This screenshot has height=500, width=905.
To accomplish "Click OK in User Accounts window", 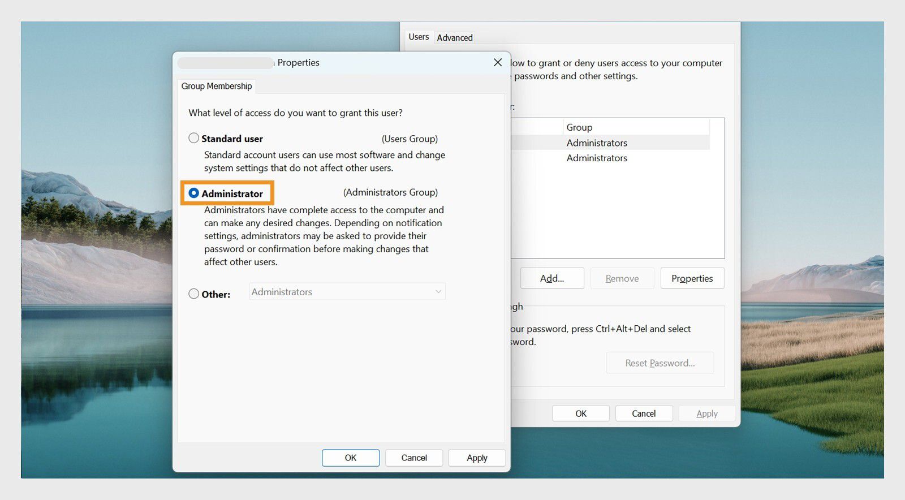I will pos(581,413).
